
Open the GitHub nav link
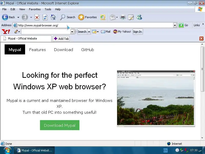tap(87, 50)
